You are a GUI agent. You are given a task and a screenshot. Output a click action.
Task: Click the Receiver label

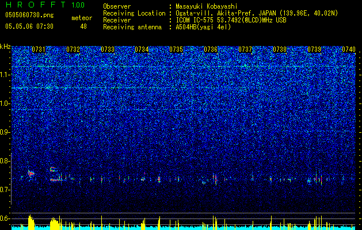tap(117, 20)
